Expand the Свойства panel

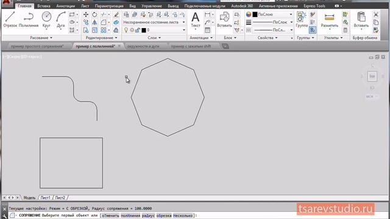(268, 38)
